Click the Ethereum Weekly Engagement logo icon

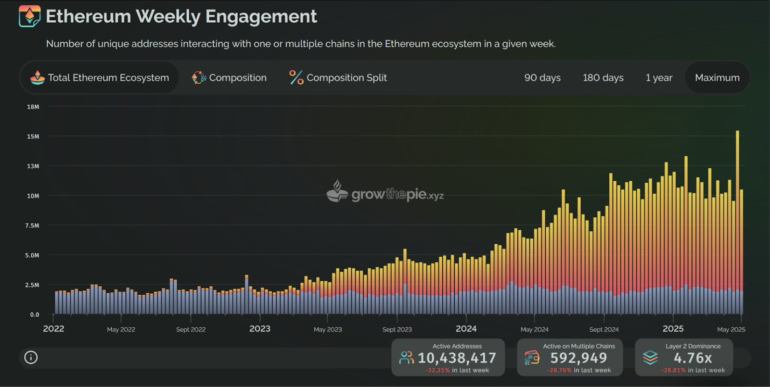coord(29,16)
